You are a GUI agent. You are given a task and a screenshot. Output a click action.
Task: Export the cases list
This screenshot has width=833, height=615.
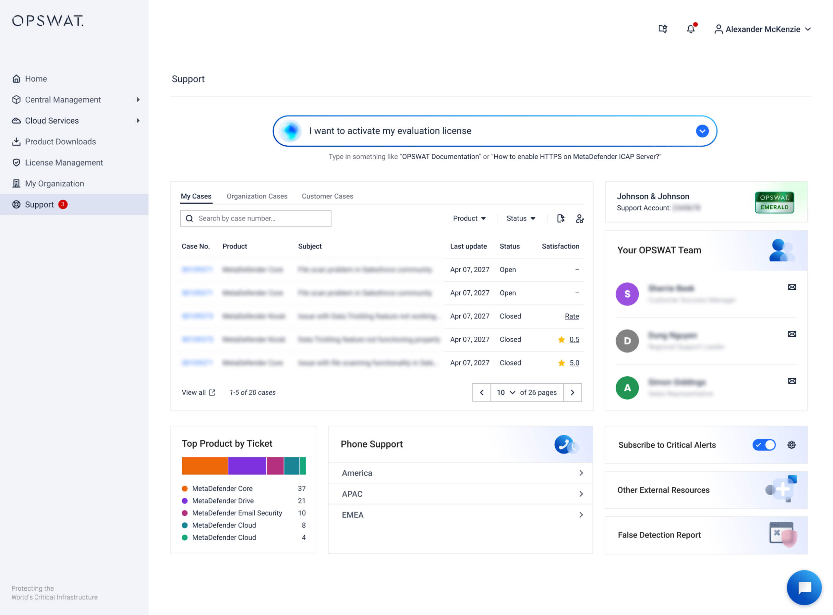pyautogui.click(x=561, y=219)
